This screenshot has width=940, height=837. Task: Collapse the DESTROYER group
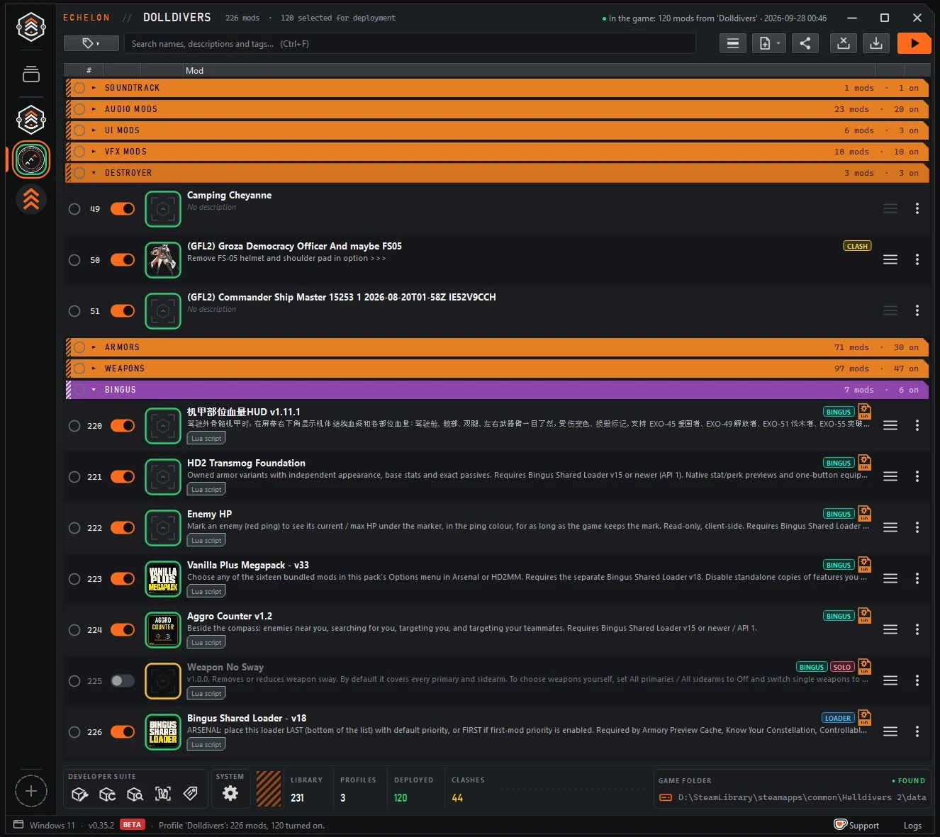pos(94,173)
